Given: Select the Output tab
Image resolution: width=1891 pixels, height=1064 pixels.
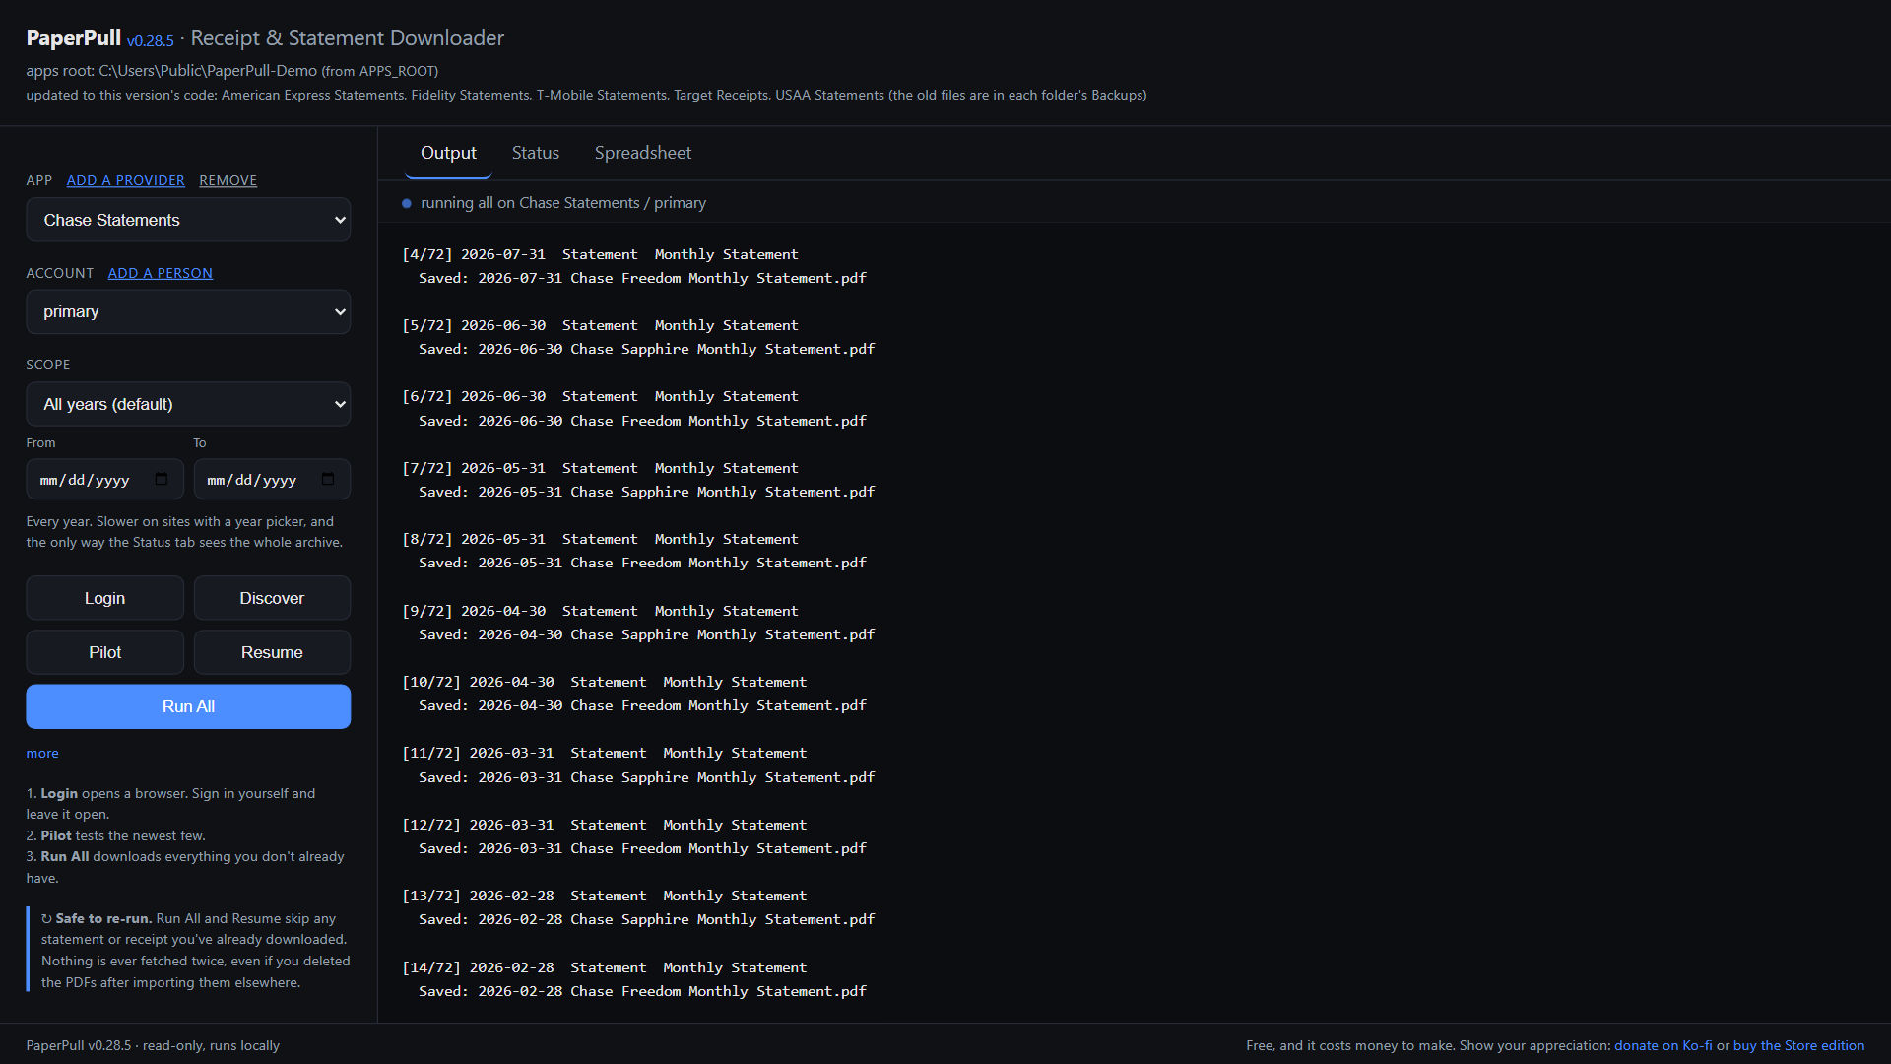Looking at the screenshot, I should pyautogui.click(x=448, y=153).
